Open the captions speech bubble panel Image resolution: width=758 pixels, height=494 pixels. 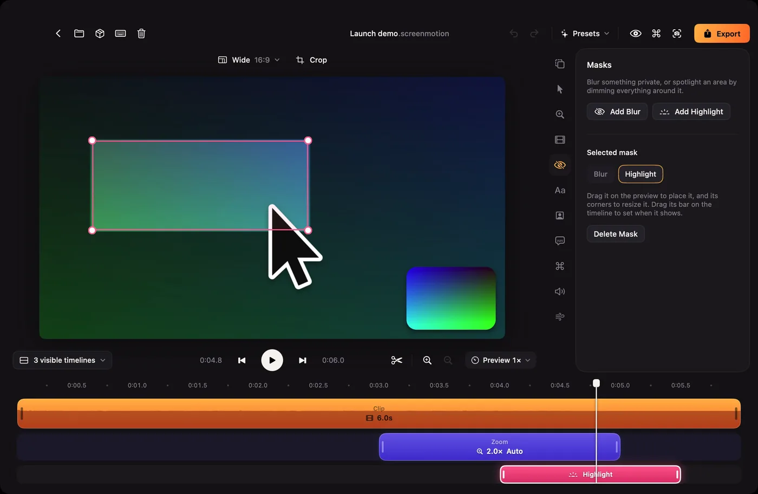point(560,240)
